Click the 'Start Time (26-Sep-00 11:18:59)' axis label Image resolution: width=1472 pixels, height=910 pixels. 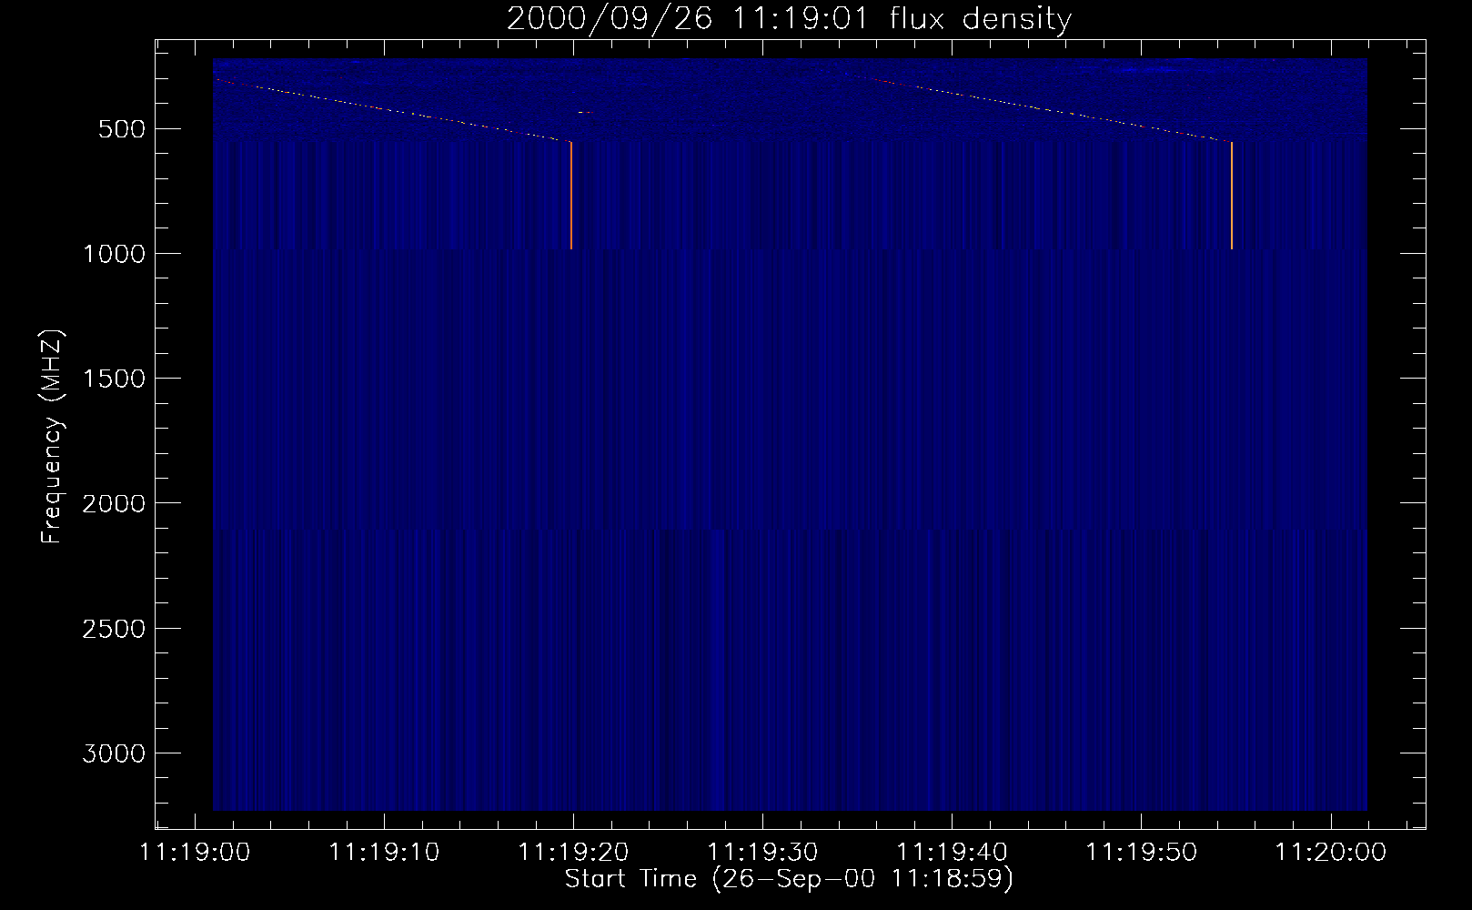tap(789, 879)
